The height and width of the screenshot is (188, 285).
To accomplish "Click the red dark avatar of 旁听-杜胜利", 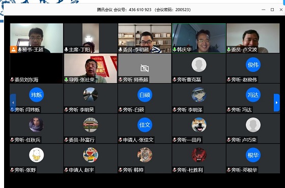I will click(199, 155).
